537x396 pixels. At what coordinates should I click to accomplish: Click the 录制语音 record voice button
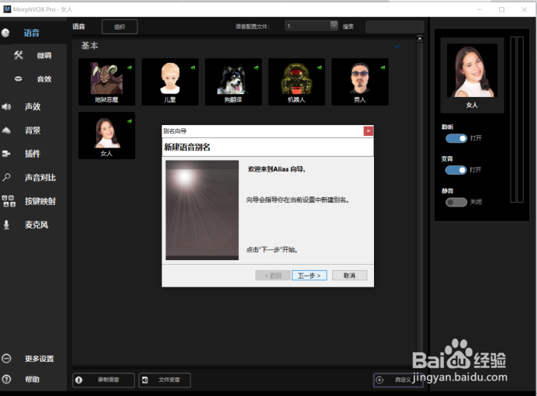pyautogui.click(x=103, y=380)
